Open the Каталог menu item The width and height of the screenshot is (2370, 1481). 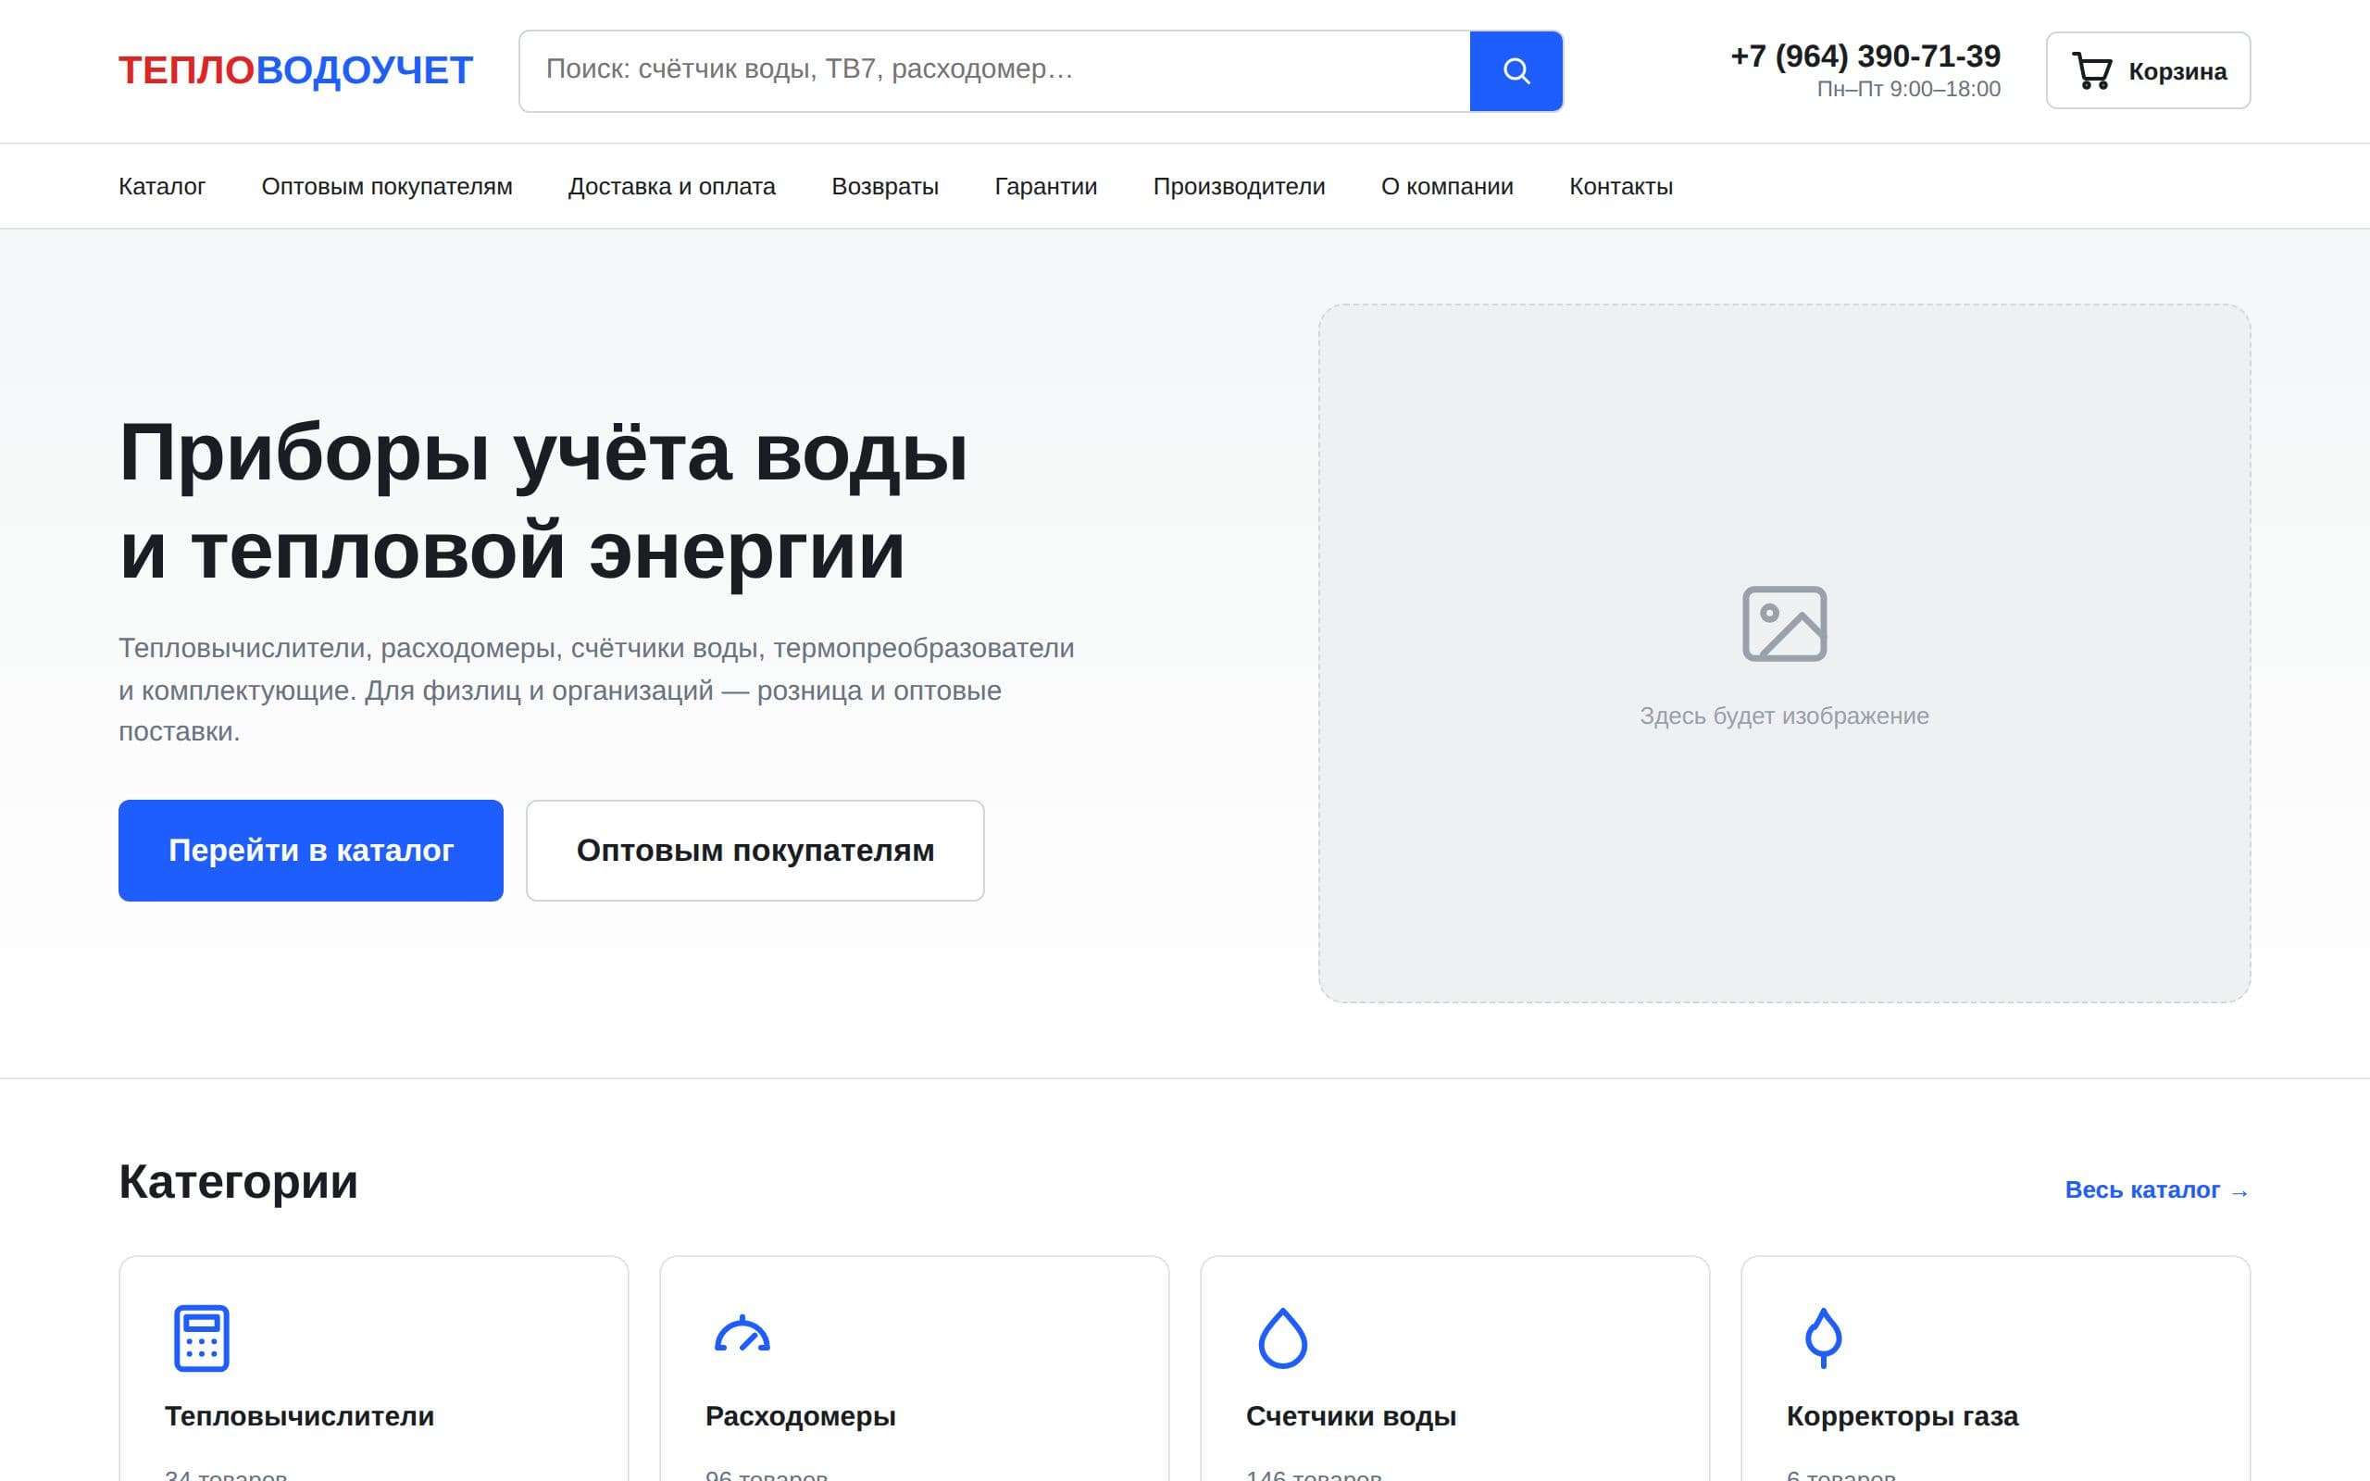[x=162, y=186]
